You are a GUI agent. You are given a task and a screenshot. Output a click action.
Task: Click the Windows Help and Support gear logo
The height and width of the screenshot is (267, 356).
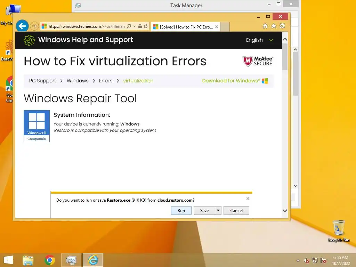tap(29, 40)
